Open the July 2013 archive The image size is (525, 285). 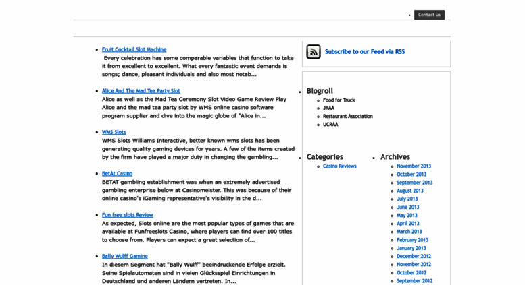pyautogui.click(x=407, y=199)
